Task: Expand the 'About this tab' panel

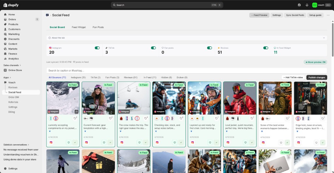Action: coord(187,38)
